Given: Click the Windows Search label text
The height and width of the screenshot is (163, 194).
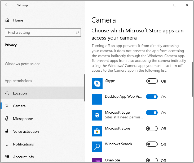Looking at the screenshot, I should (x=118, y=144).
